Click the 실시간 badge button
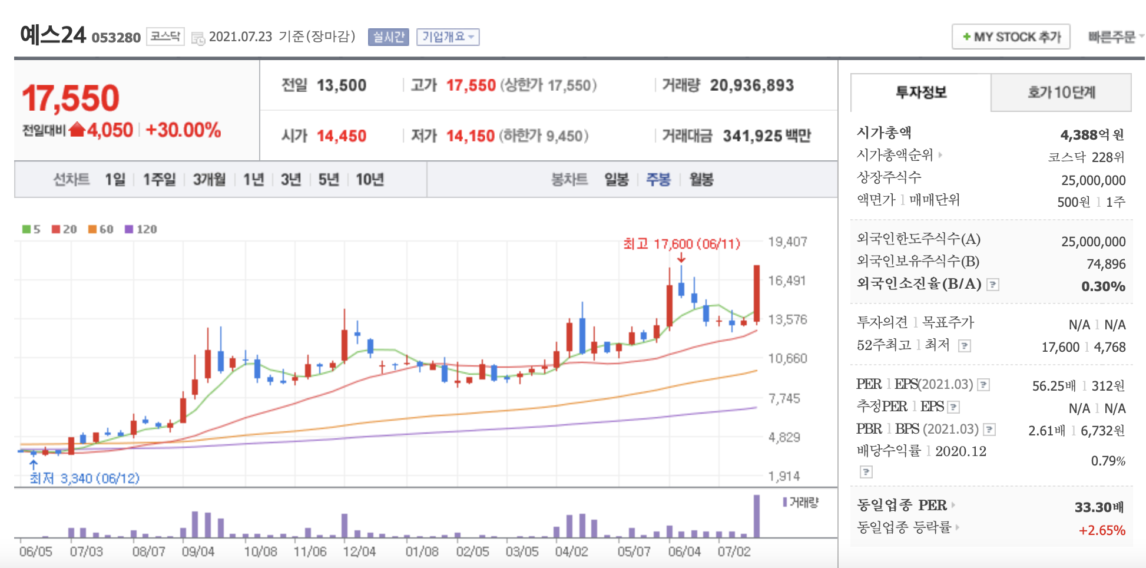1146x568 pixels. click(x=389, y=37)
